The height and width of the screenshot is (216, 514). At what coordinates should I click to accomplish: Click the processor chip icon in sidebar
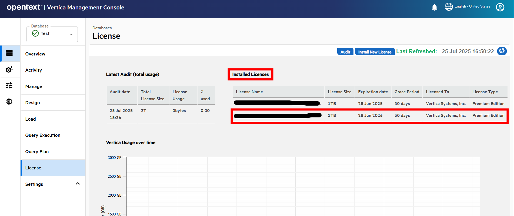(9, 102)
